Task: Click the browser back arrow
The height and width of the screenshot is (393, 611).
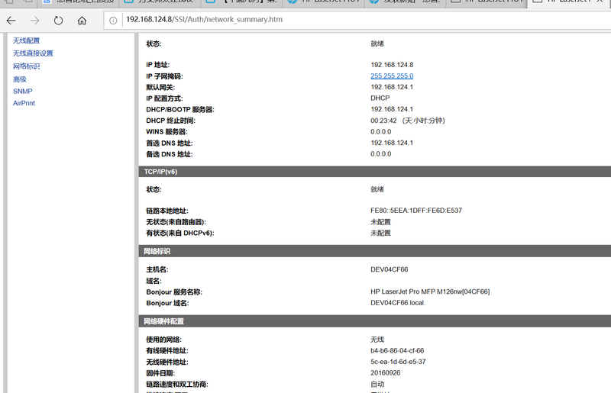Action: click(11, 20)
